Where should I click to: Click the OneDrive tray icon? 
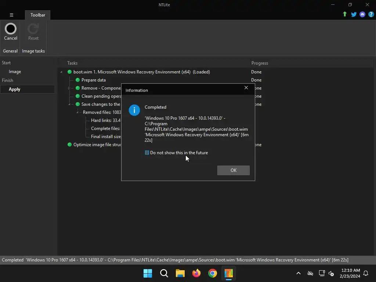[x=310, y=273]
